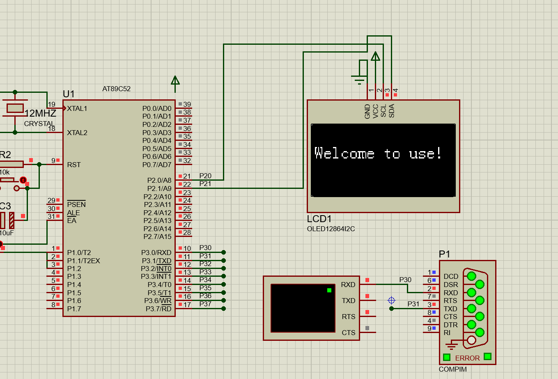Click P3.0/RXD pin label on U1

pyautogui.click(x=156, y=253)
